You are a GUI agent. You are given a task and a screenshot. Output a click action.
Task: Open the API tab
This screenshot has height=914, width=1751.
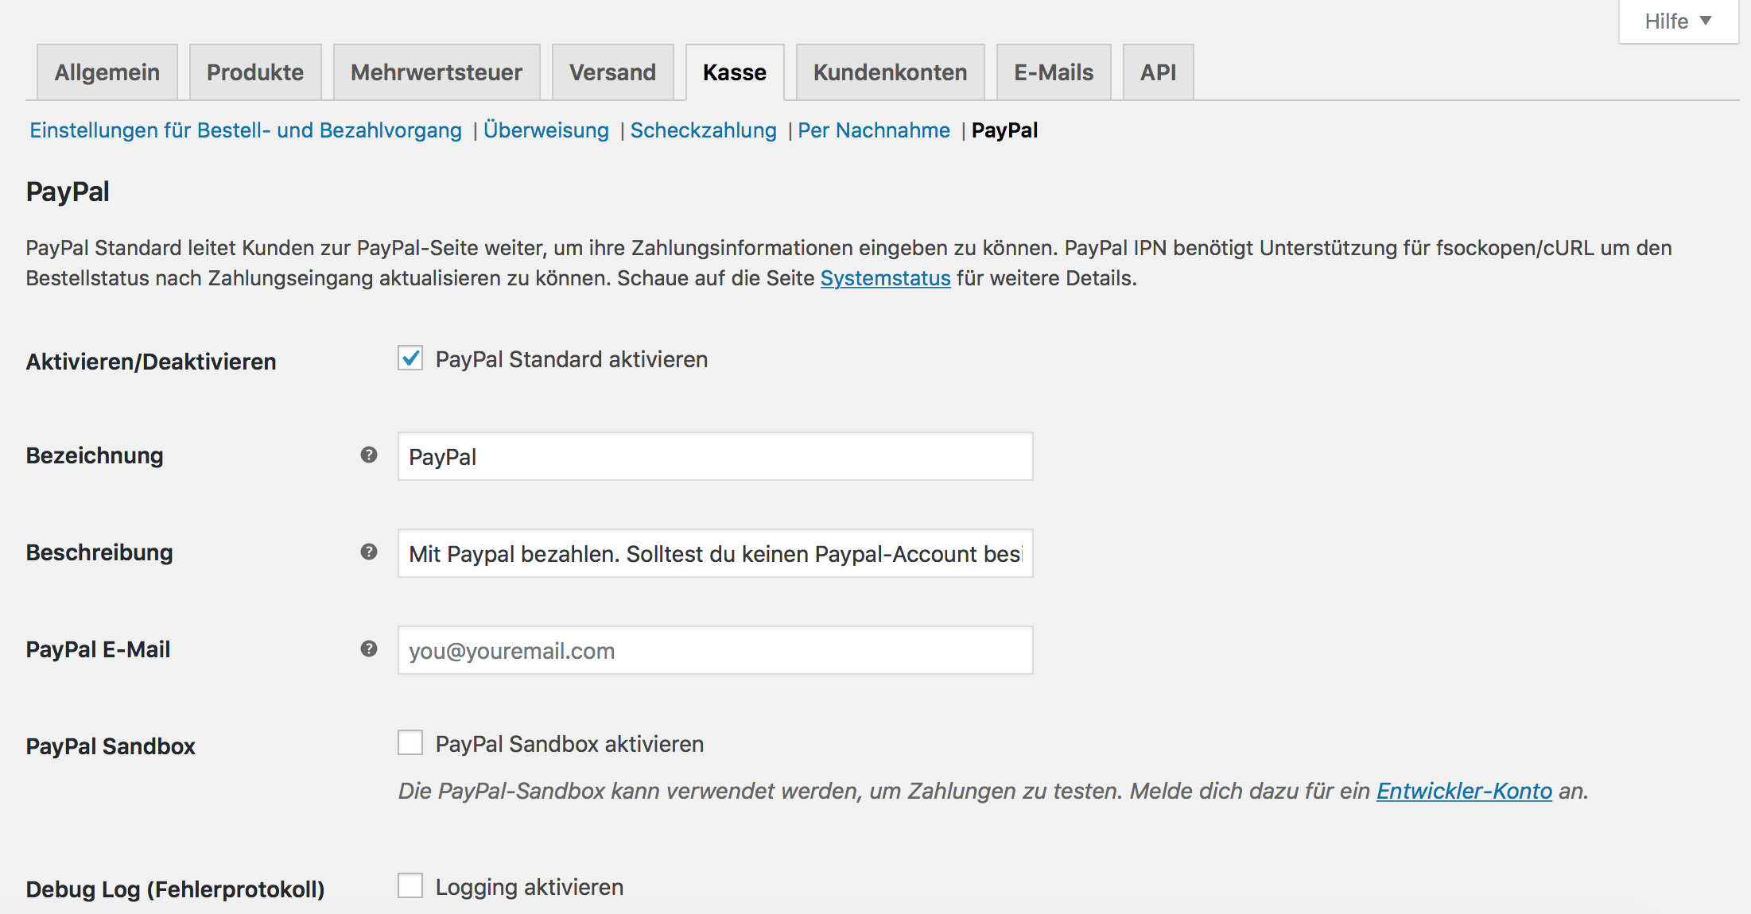(1158, 72)
